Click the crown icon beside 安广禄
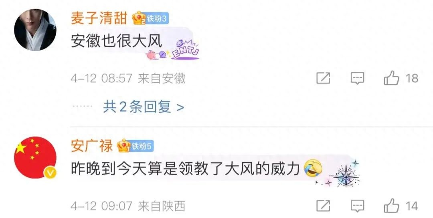The width and height of the screenshot is (433, 218). [123, 146]
